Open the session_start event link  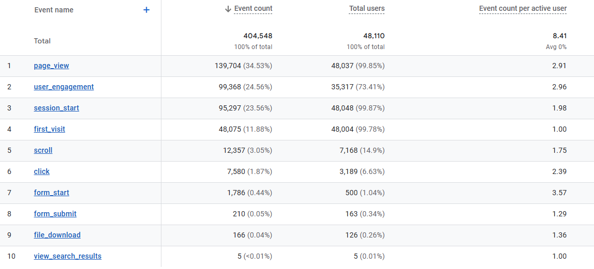tap(56, 108)
